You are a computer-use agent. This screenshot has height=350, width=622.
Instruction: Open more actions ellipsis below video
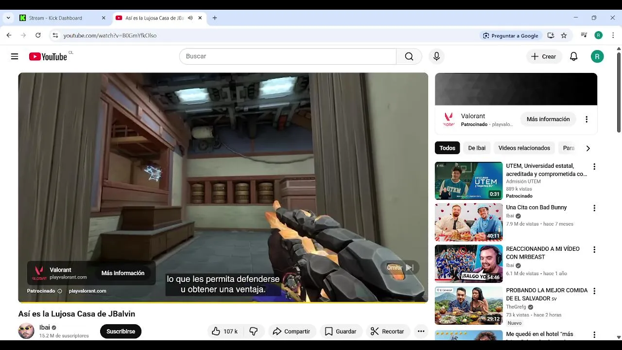[x=421, y=332]
